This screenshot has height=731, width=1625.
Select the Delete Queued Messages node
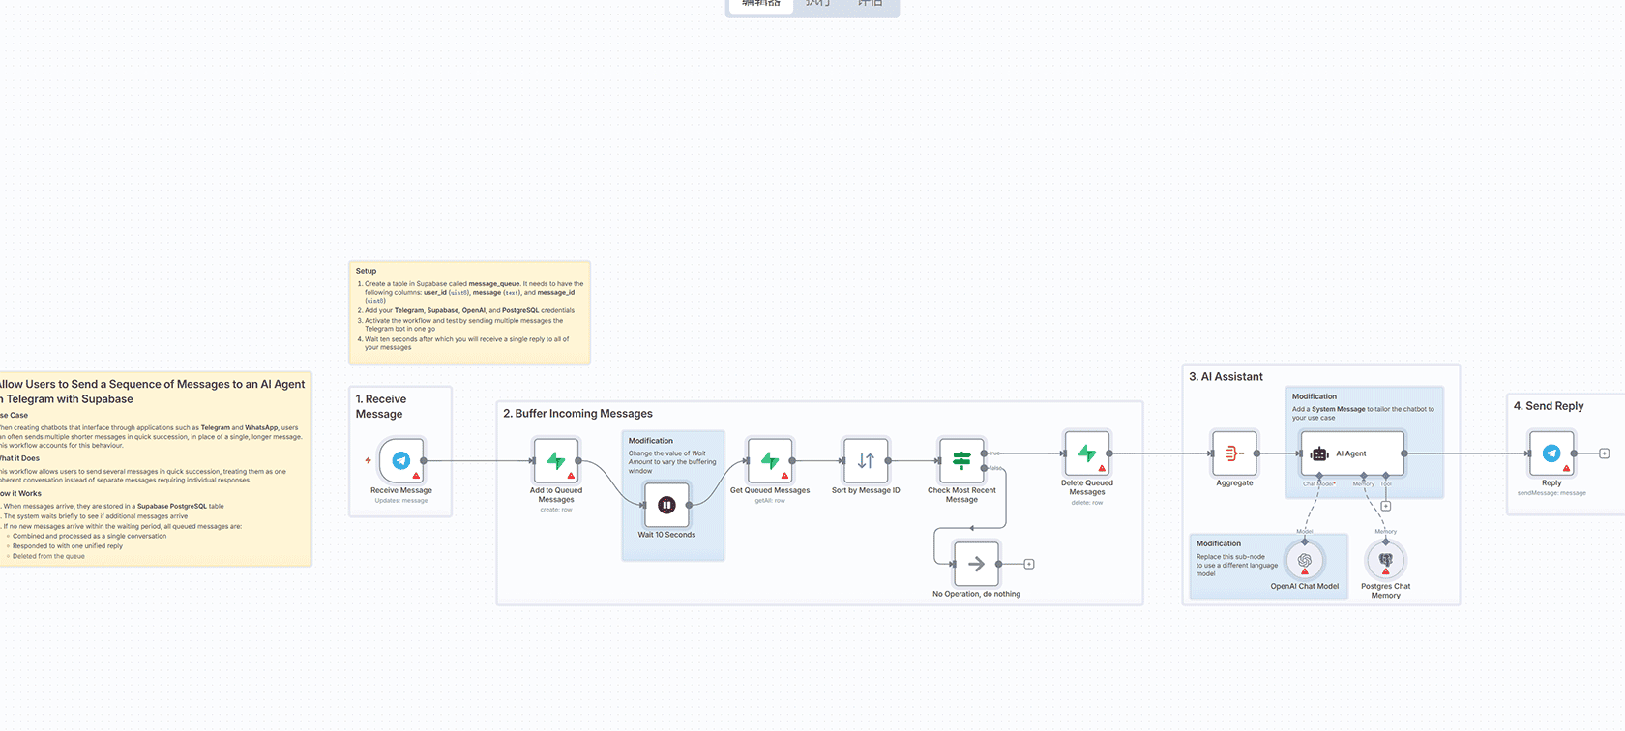[1086, 453]
